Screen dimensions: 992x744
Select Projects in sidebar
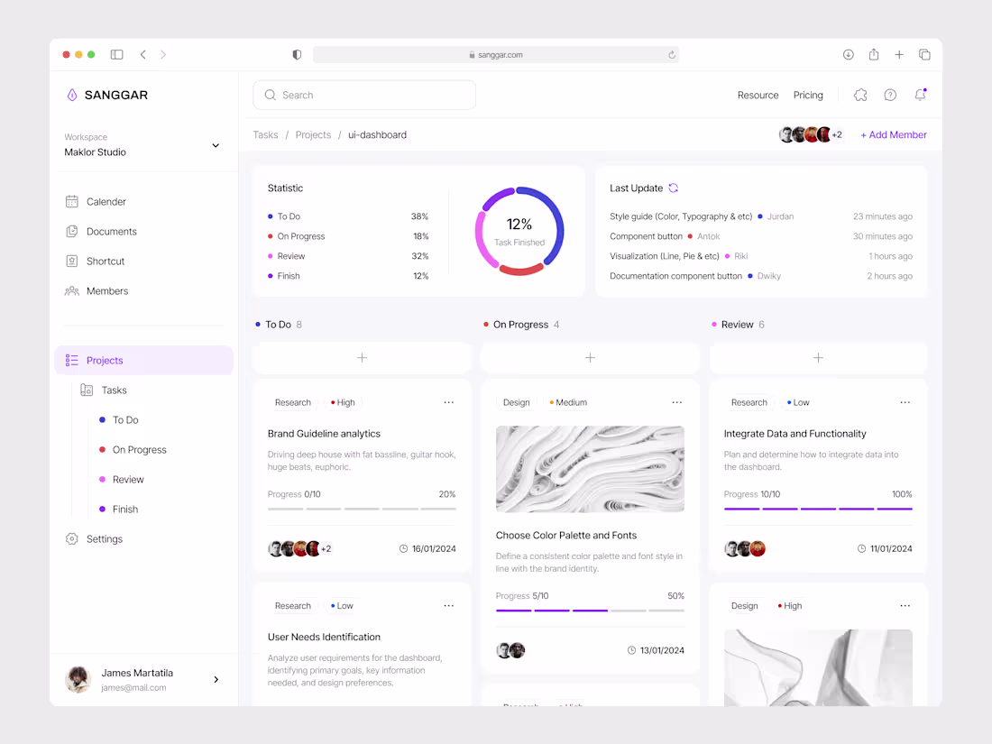143,360
